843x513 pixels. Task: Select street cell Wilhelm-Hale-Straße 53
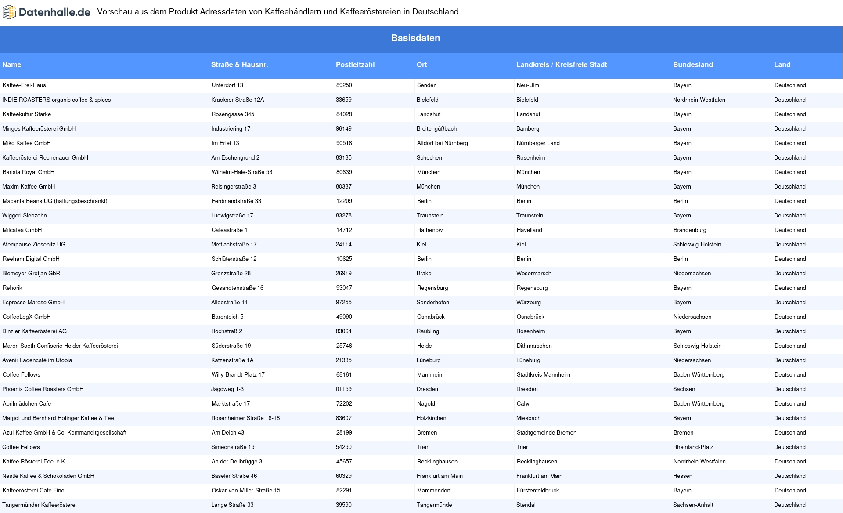click(x=242, y=172)
